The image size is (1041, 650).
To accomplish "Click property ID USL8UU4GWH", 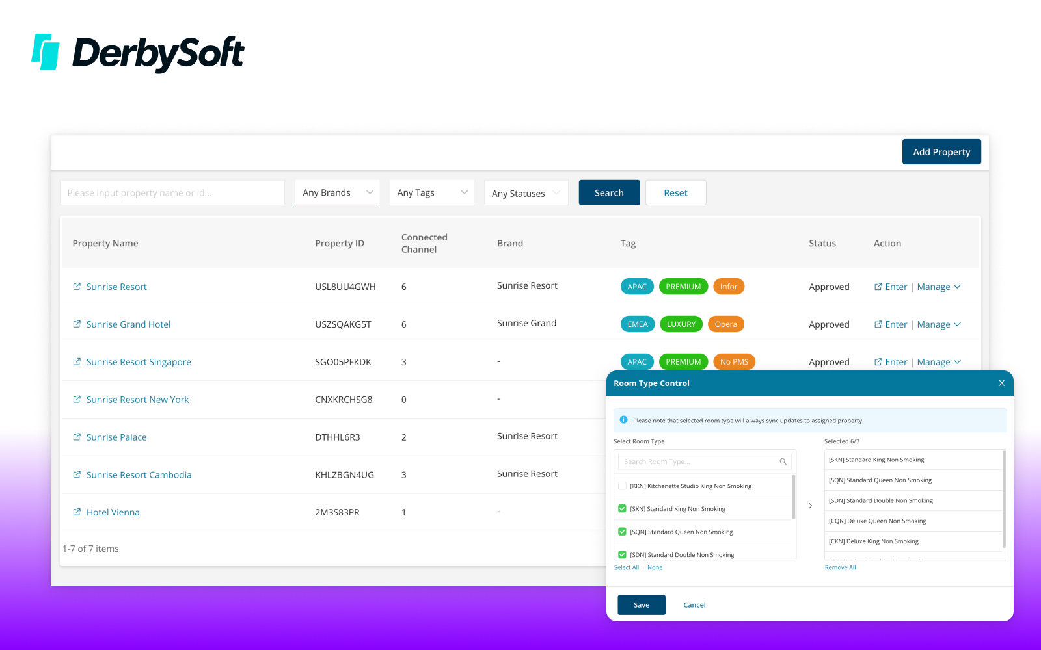I will click(x=345, y=287).
